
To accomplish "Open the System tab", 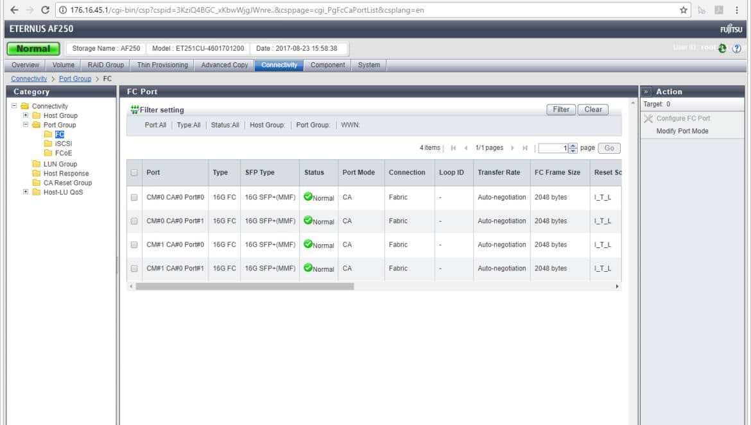I will tap(369, 65).
